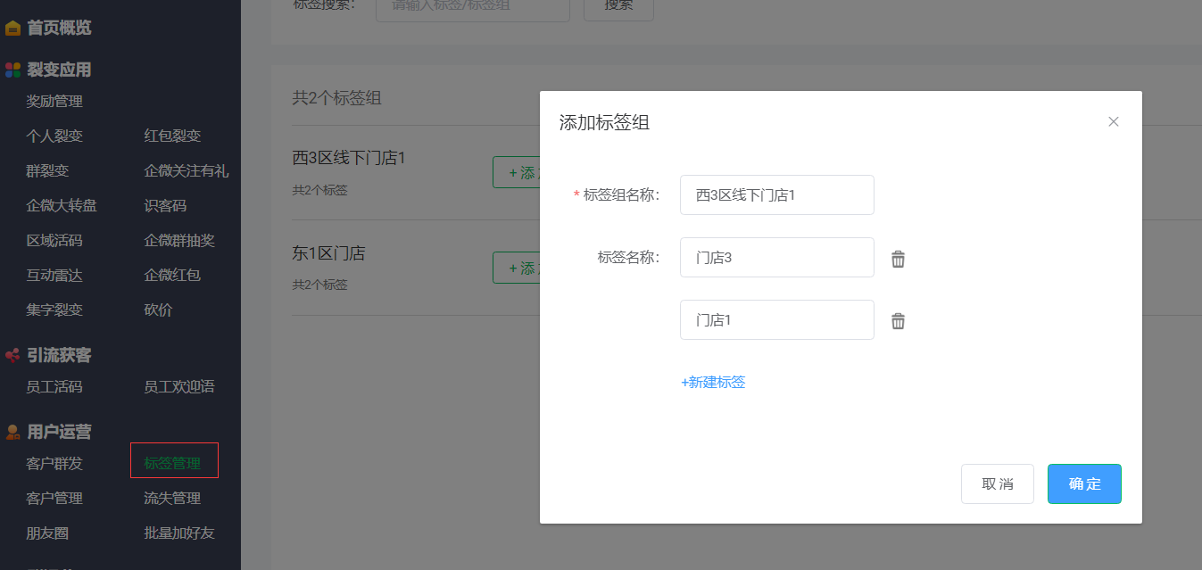Open 奖励管理 menu item

(x=54, y=101)
